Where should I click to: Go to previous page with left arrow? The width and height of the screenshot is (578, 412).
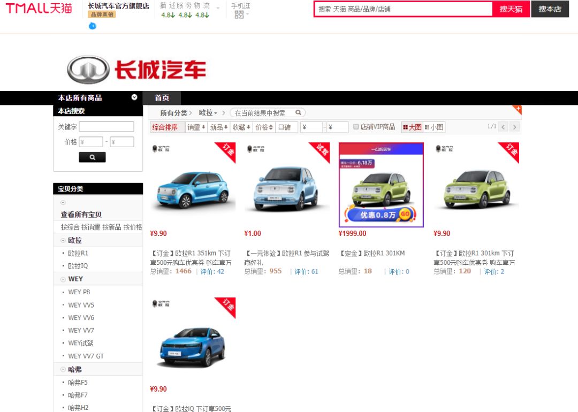[x=503, y=127]
